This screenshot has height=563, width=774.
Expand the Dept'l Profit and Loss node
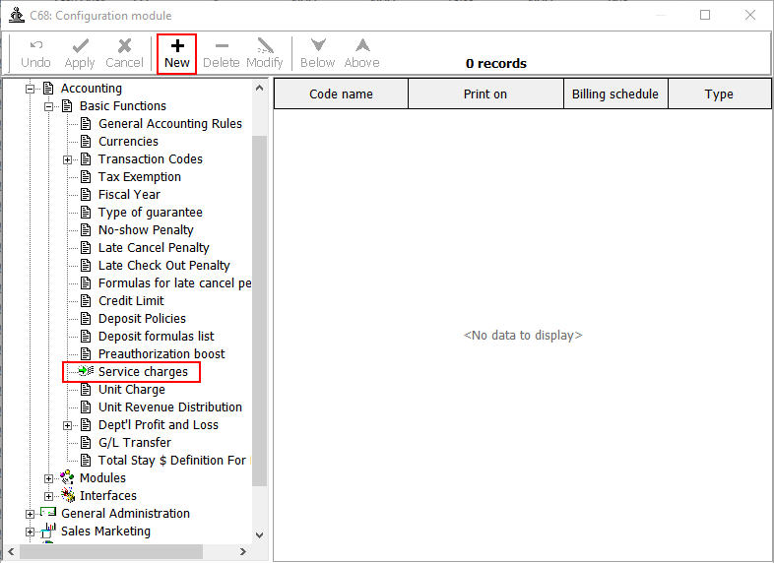pos(68,425)
